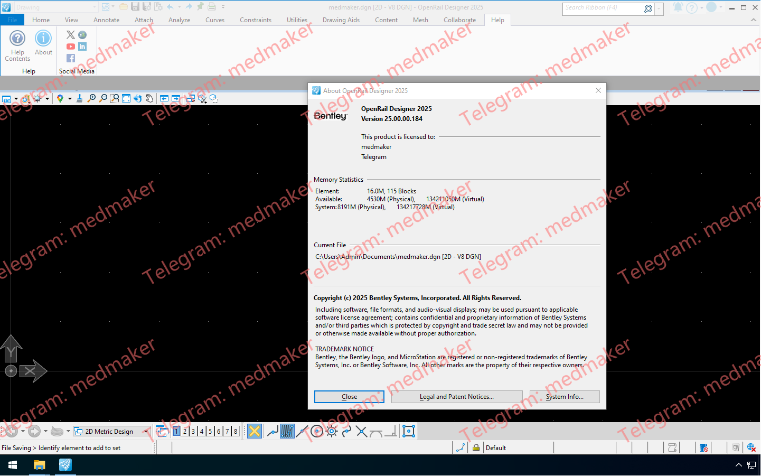Expand the display style dropdown arrow
Viewport: 761px width, 476px height.
click(46, 98)
